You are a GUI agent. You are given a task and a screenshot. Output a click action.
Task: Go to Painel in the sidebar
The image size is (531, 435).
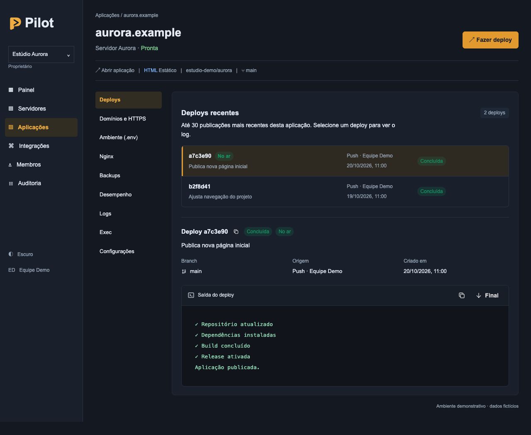tap(41, 90)
